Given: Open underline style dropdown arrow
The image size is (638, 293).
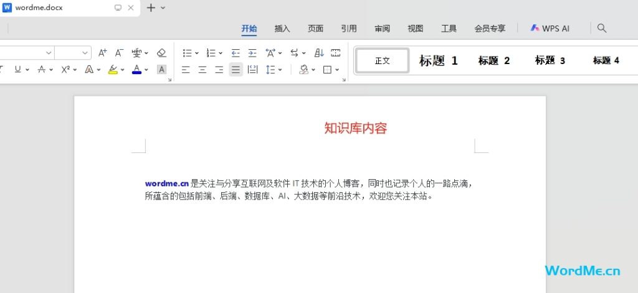Looking at the screenshot, I should click(27, 70).
